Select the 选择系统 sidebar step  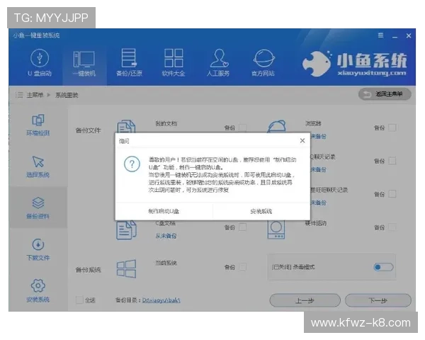pos(38,166)
